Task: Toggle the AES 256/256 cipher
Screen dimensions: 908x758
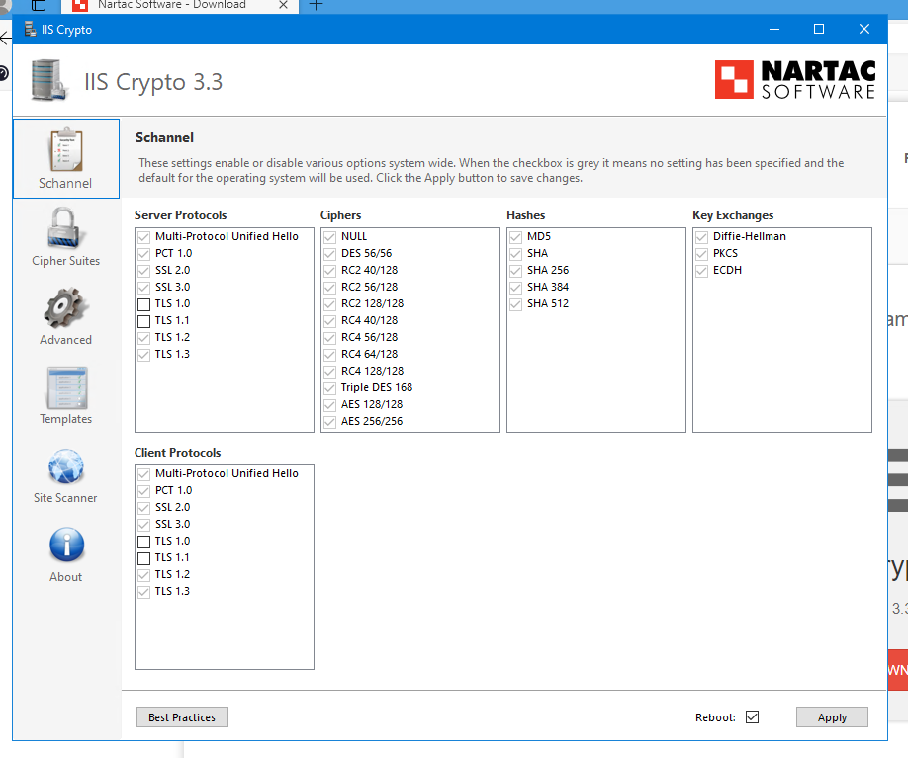Action: click(330, 422)
